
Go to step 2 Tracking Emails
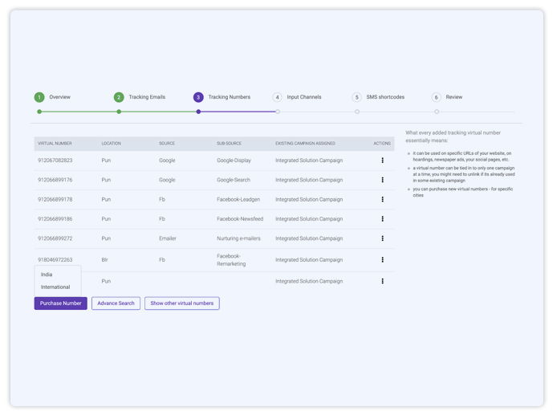tap(140, 97)
